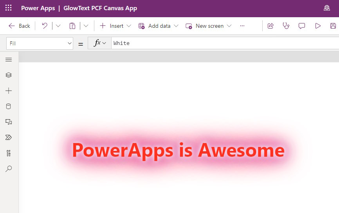This screenshot has width=339, height=213.
Task: Open the Search magnifier icon
Action: (x=9, y=168)
